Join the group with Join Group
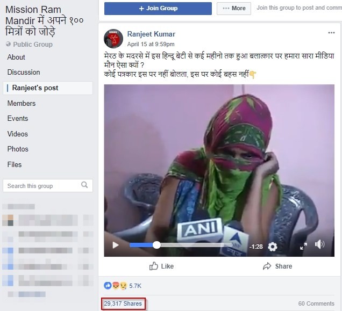This screenshot has height=311, width=342. [x=158, y=9]
